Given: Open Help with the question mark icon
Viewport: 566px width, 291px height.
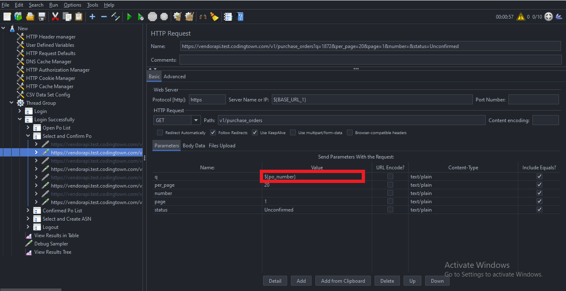Looking at the screenshot, I should click(240, 17).
